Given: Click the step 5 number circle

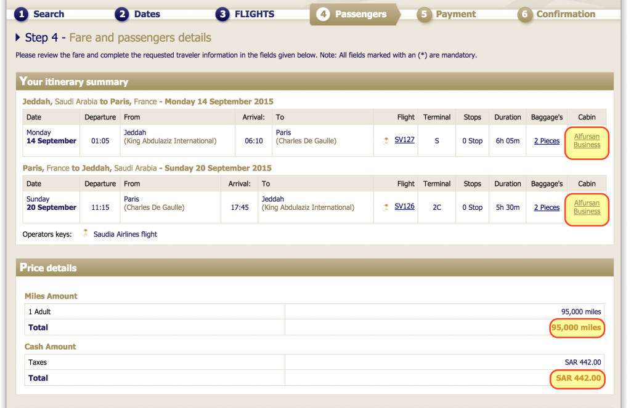Looking at the screenshot, I should point(424,14).
